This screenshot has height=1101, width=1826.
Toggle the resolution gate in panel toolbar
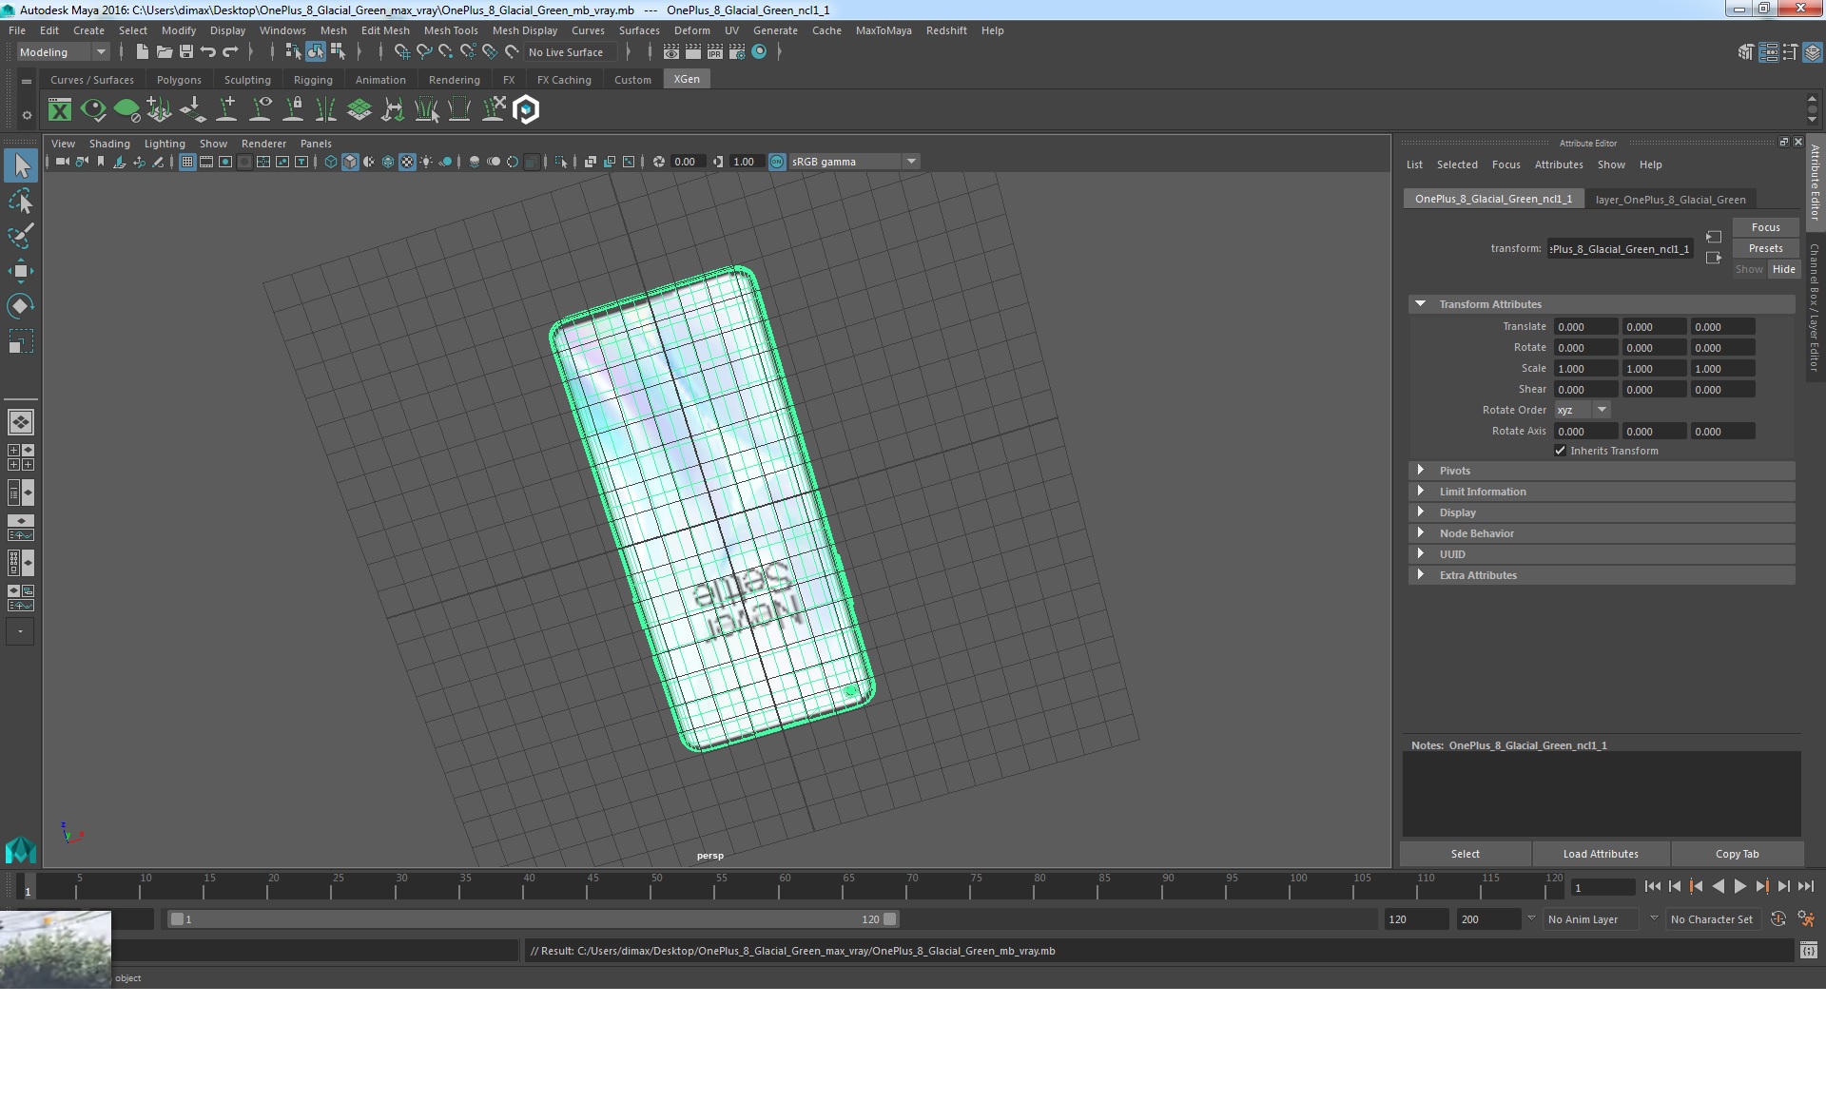225,162
